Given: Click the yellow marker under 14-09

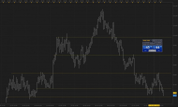Looking at the screenshot, I should coord(20,3).
